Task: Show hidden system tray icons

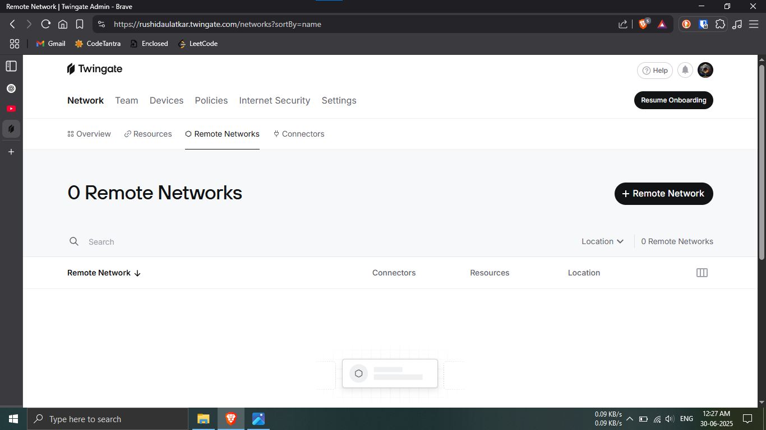Action: [x=630, y=419]
